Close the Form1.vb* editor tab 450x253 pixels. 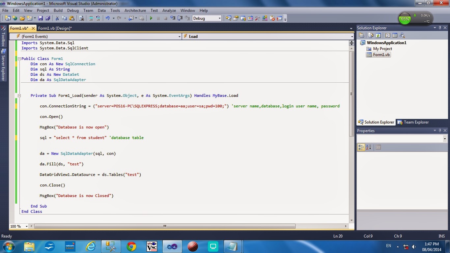(x=33, y=28)
